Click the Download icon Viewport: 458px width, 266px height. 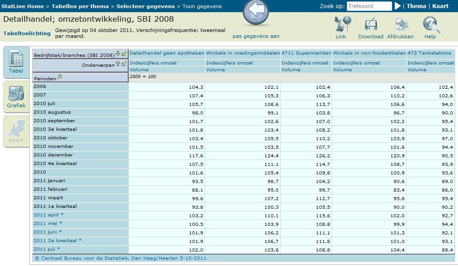pyautogui.click(x=370, y=25)
